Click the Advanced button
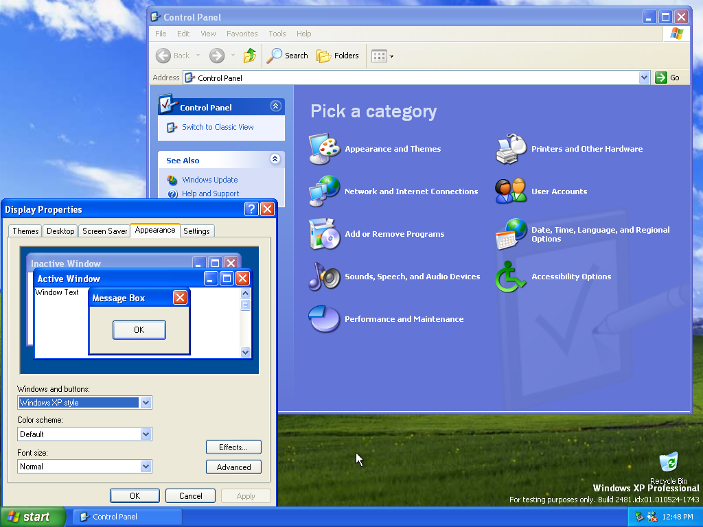703x527 pixels. (x=233, y=467)
